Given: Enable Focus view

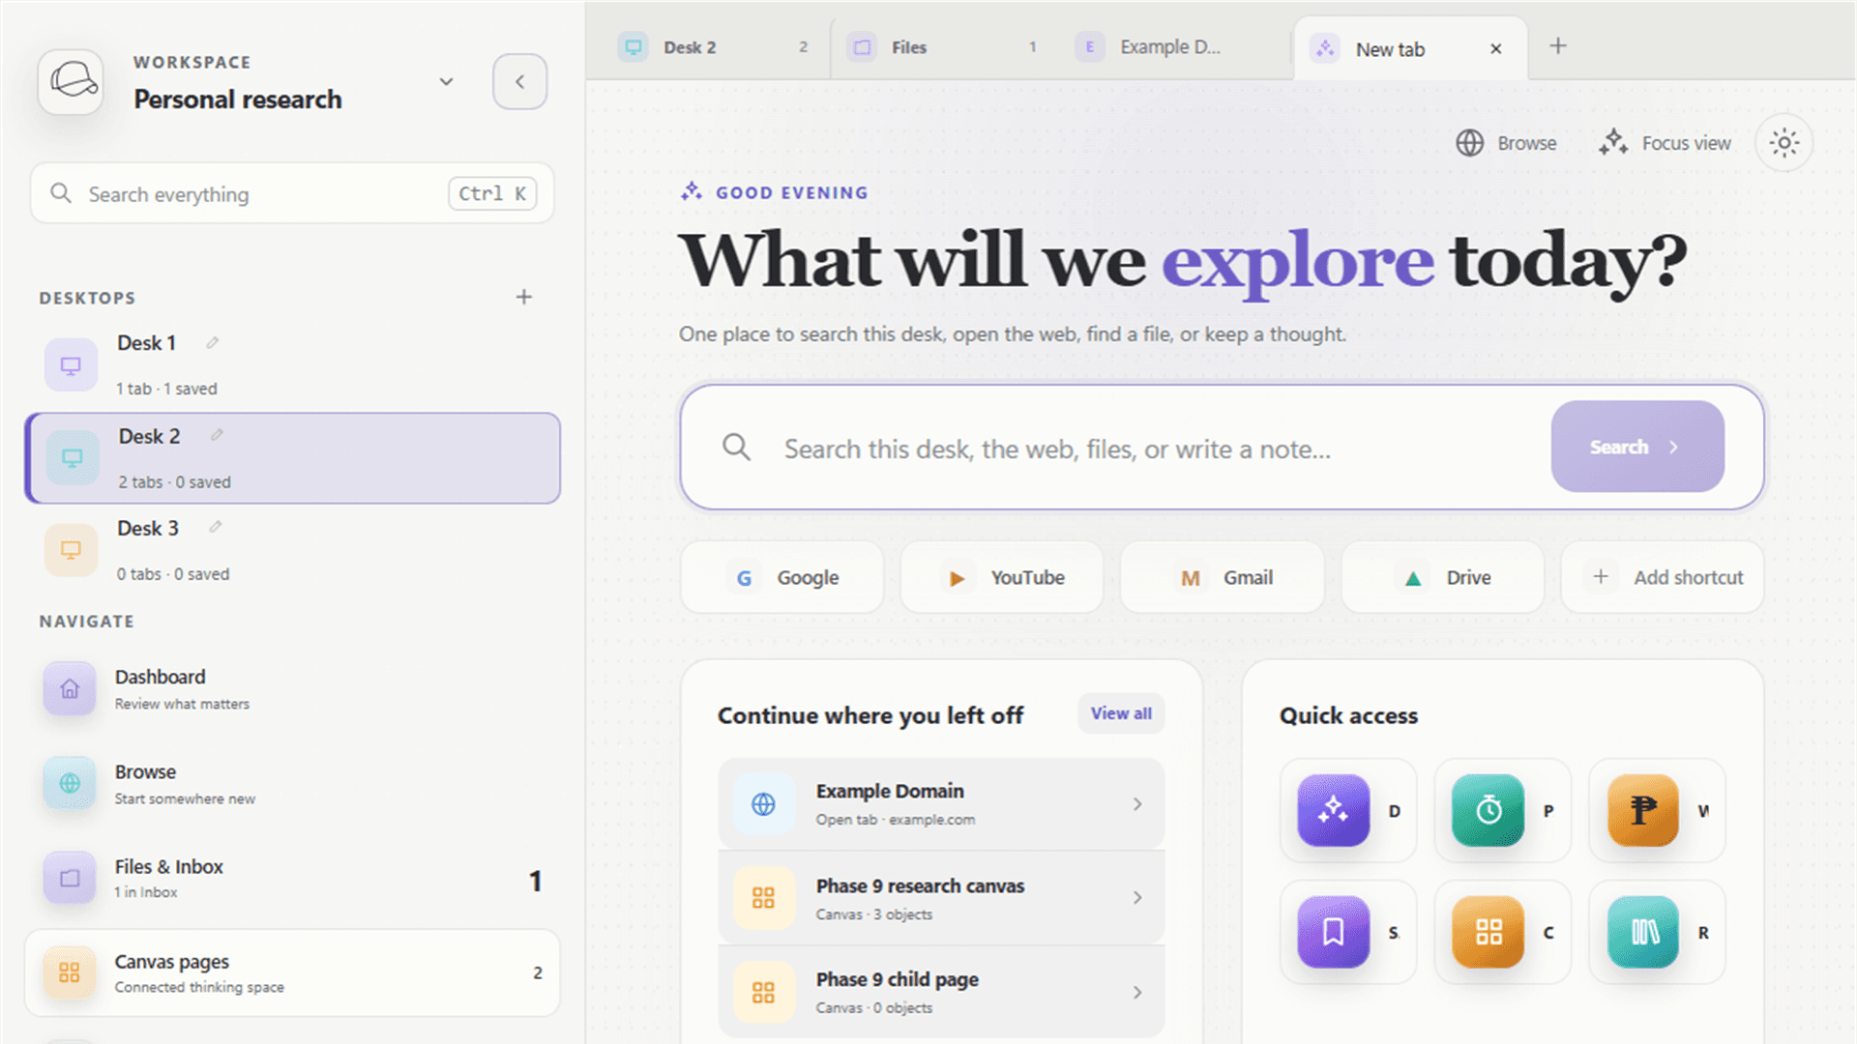Looking at the screenshot, I should (1665, 143).
